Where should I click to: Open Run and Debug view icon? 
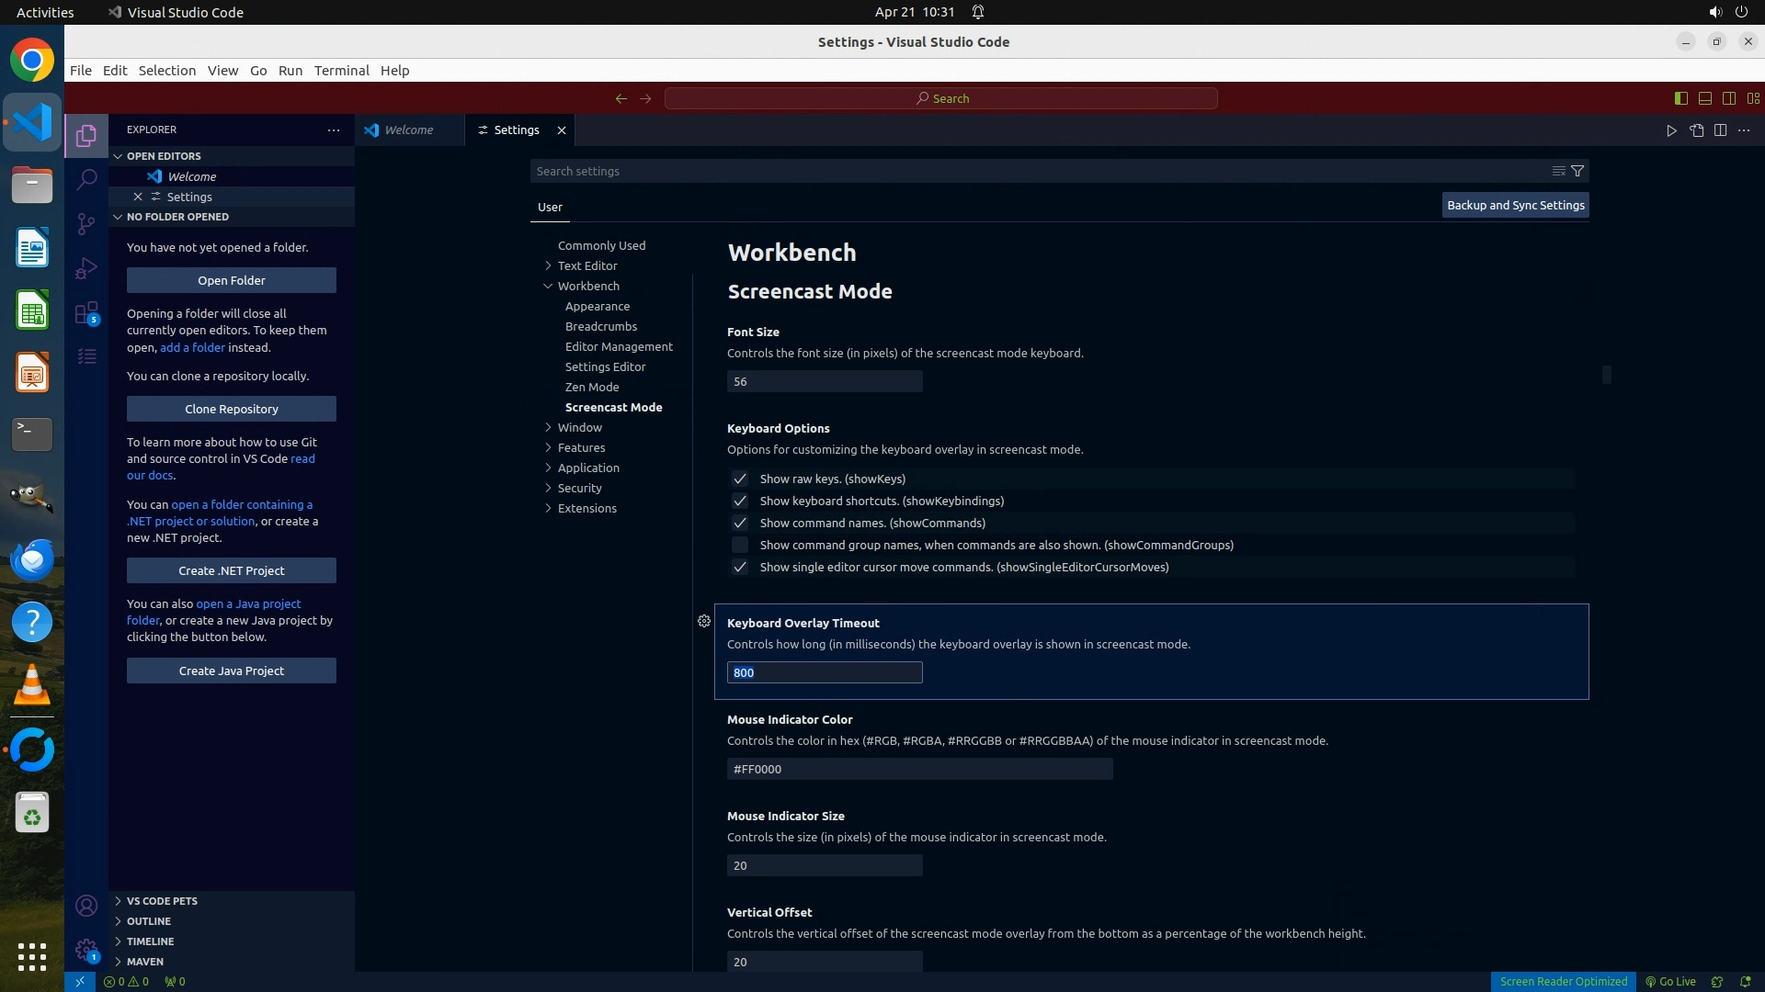[x=86, y=268]
